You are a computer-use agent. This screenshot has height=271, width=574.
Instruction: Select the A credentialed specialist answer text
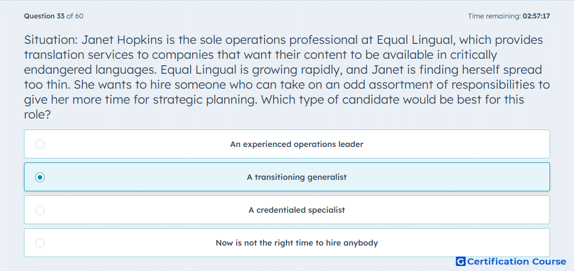tap(296, 210)
